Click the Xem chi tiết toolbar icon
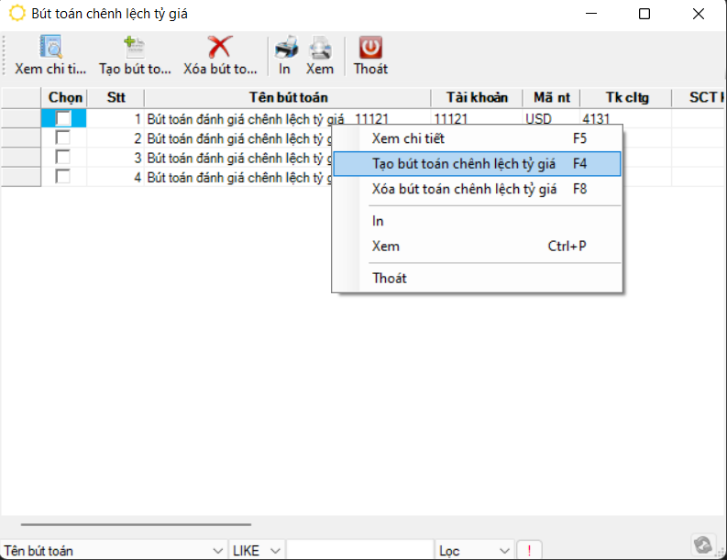The image size is (727, 560). (x=50, y=48)
